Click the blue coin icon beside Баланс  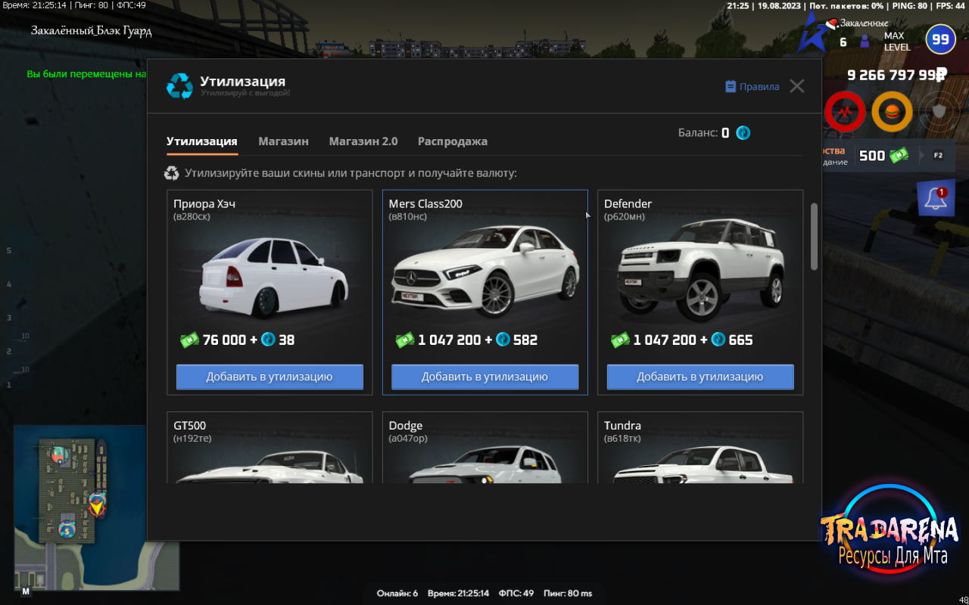743,133
